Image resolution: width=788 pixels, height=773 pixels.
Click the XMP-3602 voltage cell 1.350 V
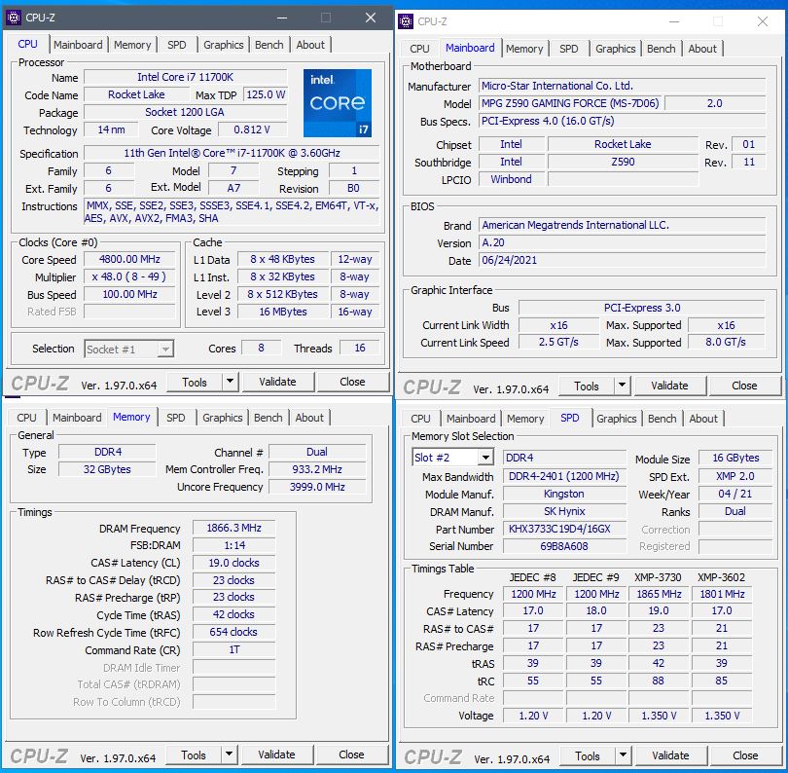click(x=722, y=716)
